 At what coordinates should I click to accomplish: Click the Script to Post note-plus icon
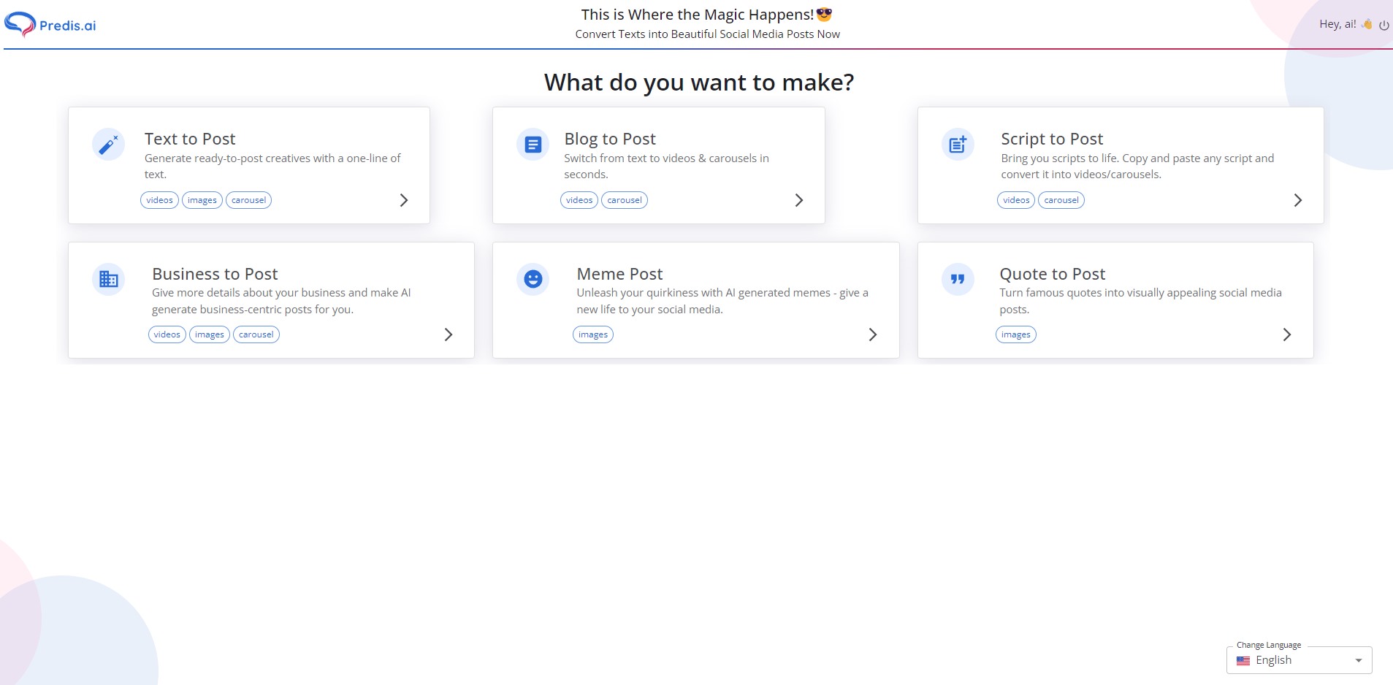click(x=958, y=145)
